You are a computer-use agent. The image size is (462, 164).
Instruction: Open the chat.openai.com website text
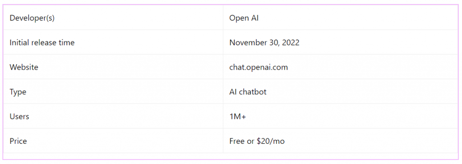pyautogui.click(x=259, y=67)
